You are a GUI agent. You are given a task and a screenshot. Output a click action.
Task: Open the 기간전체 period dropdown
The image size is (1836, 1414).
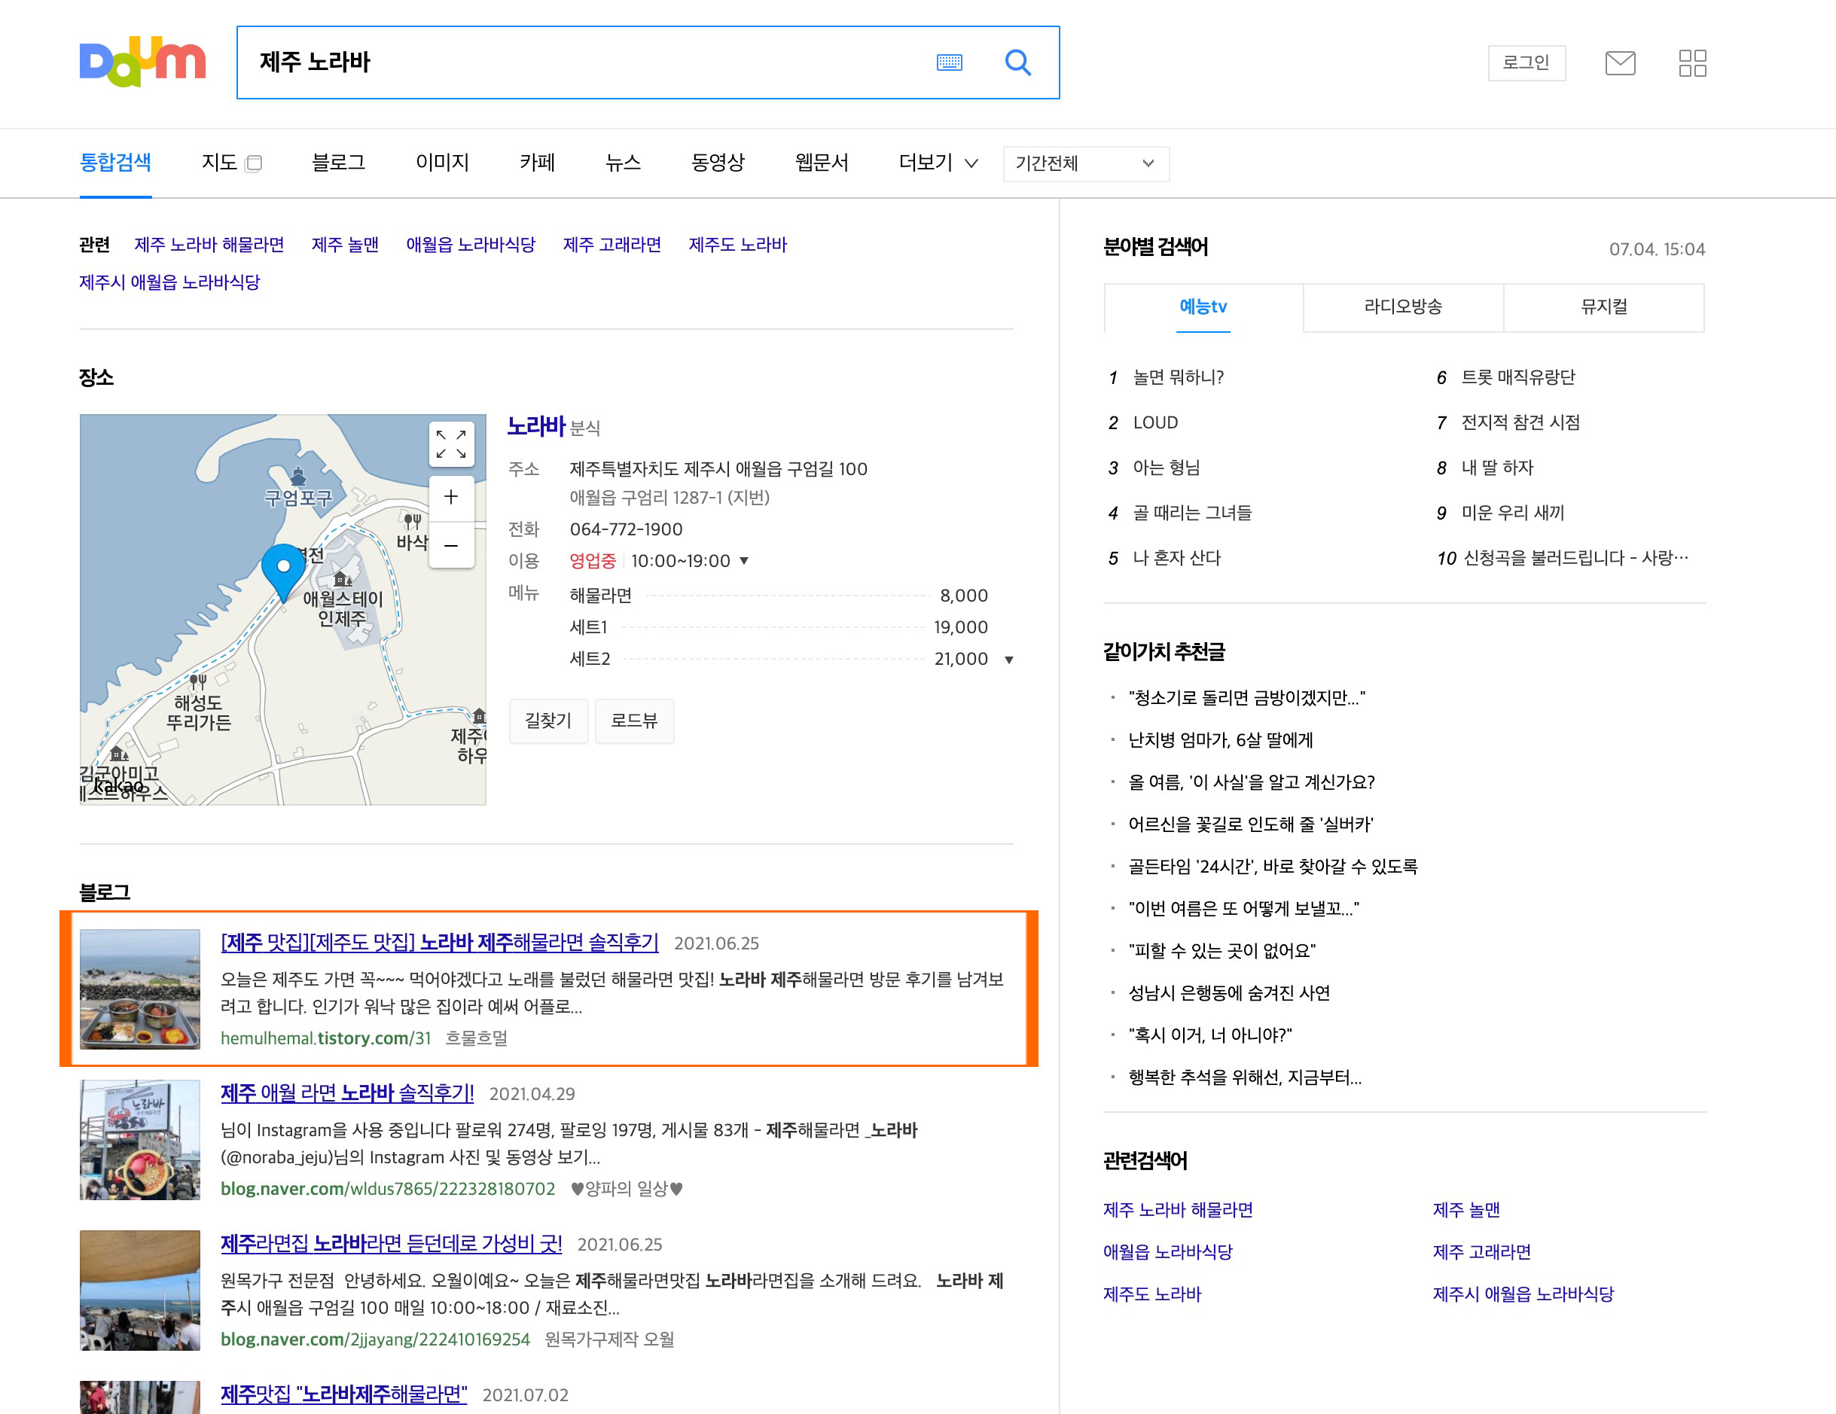(1085, 163)
